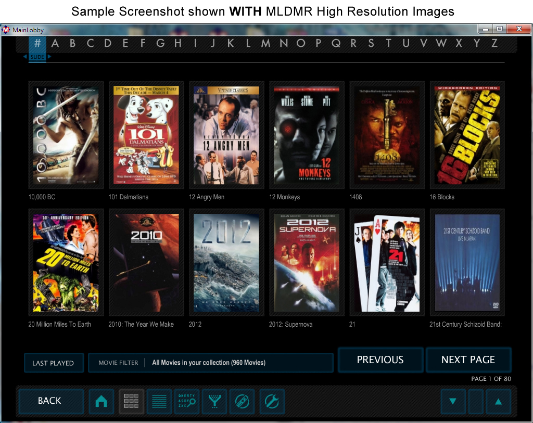
Task: Open the wrench settings icon
Action: [x=272, y=401]
